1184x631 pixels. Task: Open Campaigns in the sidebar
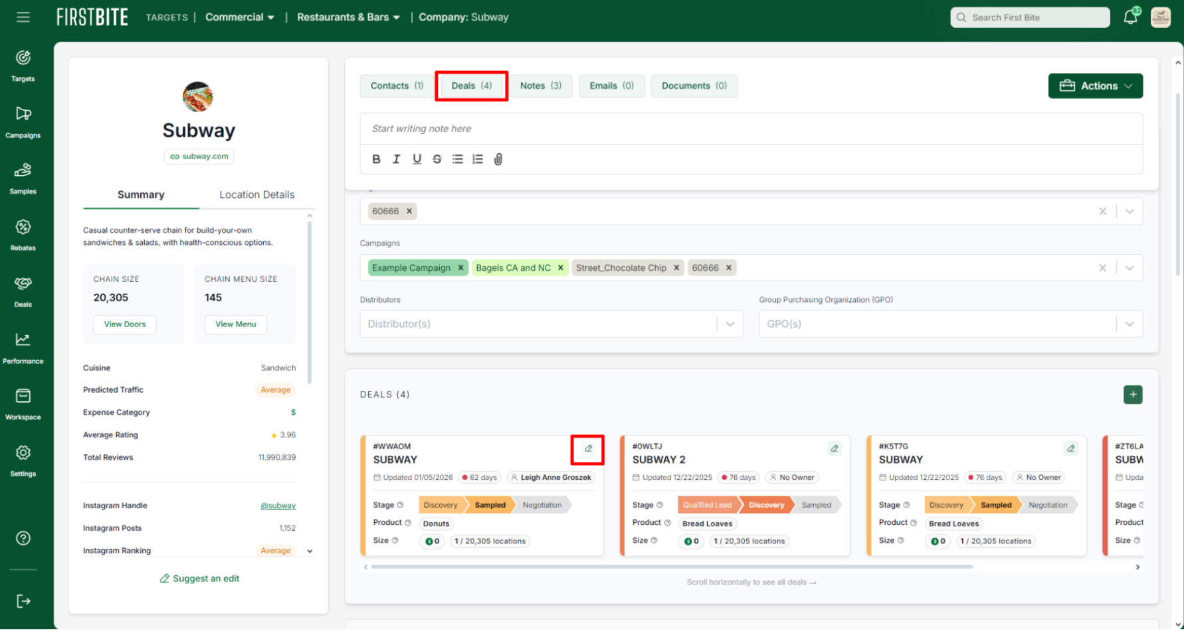coord(23,122)
